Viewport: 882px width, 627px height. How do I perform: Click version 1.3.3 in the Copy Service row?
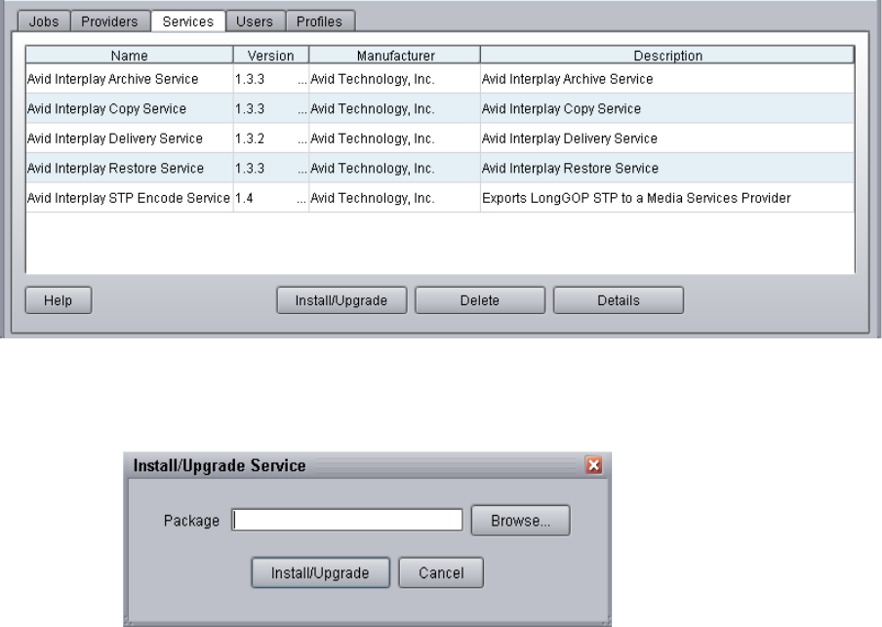tap(271, 108)
